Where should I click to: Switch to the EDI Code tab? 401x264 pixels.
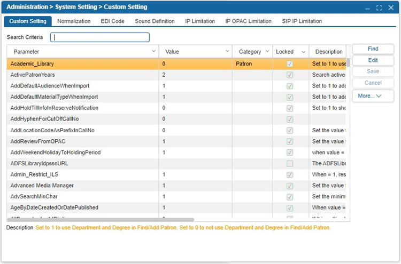[x=112, y=21]
